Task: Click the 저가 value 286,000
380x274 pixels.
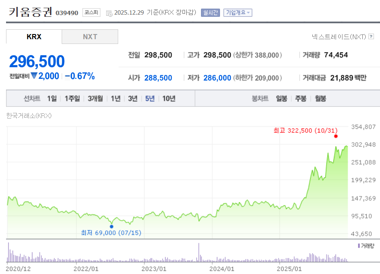Action: (217, 78)
